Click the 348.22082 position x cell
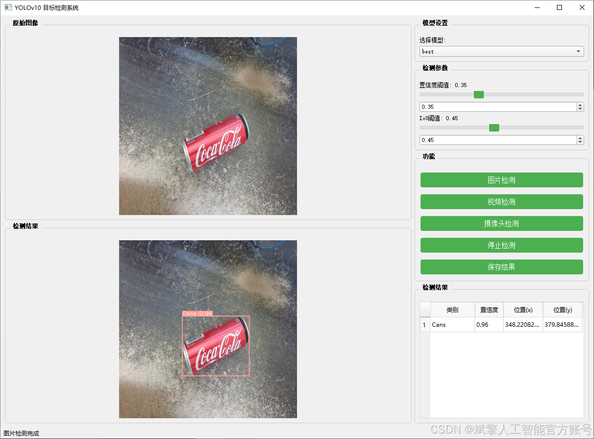The image size is (594, 439). point(523,325)
